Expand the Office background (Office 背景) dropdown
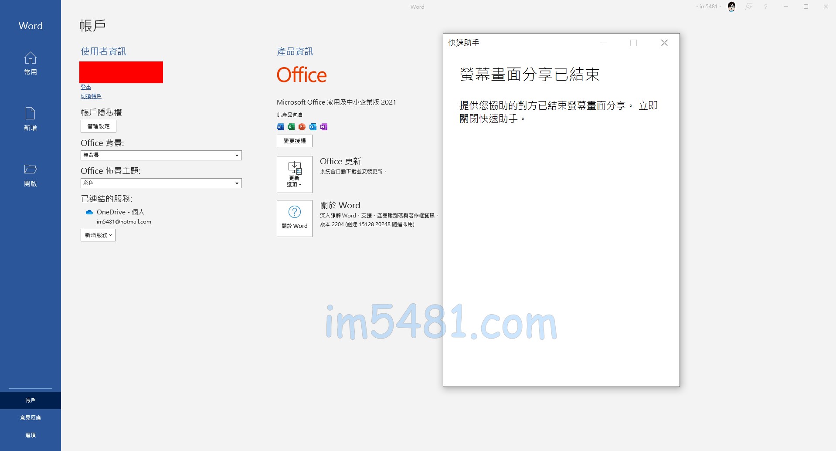Image resolution: width=836 pixels, height=451 pixels. pyautogui.click(x=237, y=156)
